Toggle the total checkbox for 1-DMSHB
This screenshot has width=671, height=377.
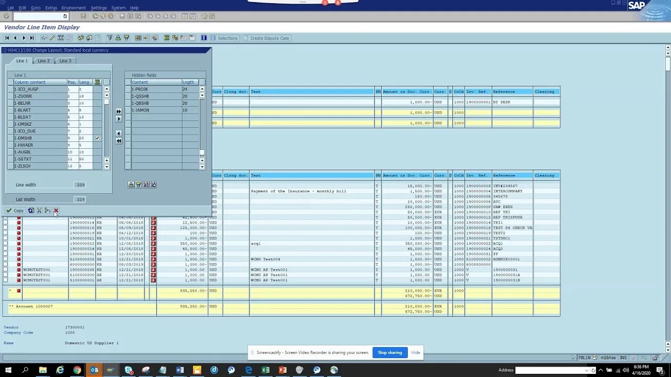click(97, 138)
